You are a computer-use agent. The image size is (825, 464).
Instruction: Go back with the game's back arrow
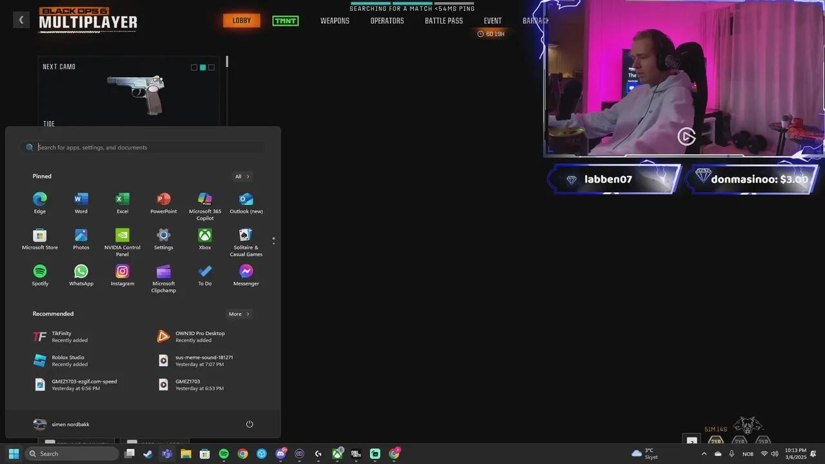click(x=21, y=20)
